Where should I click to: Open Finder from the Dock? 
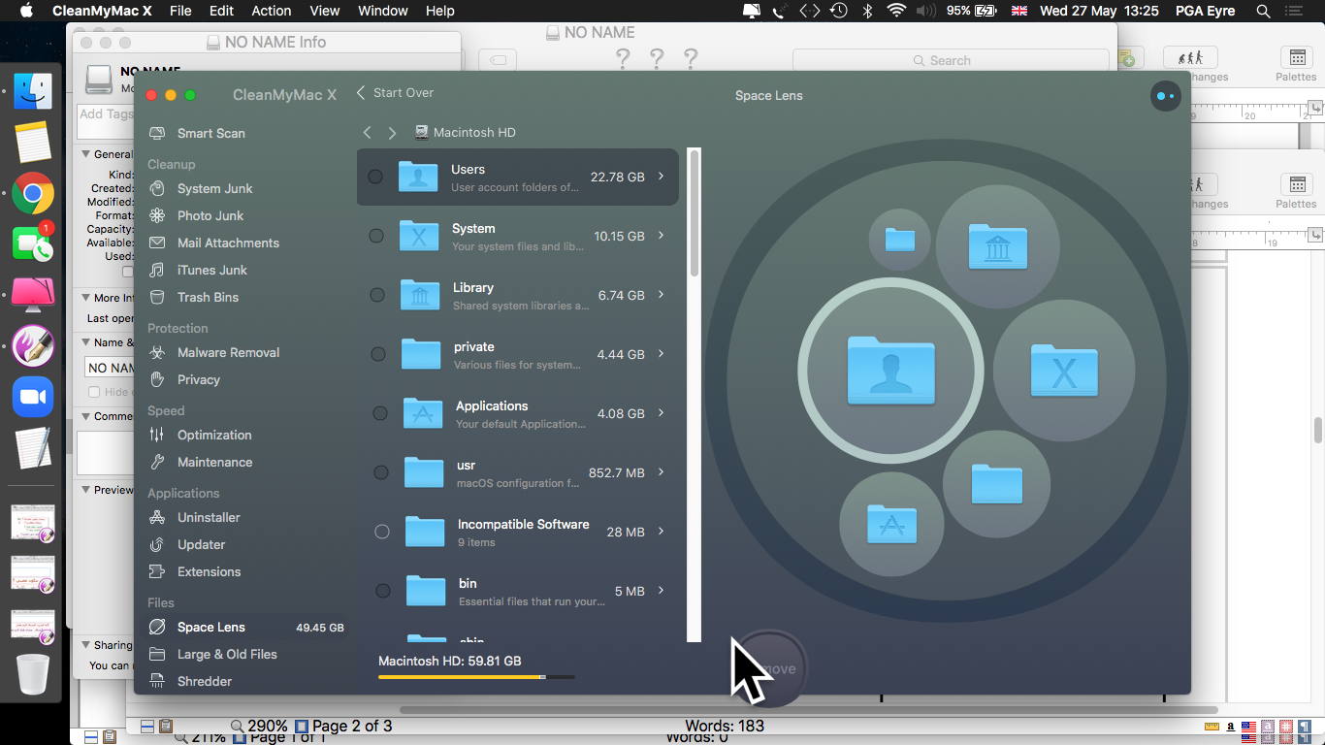tap(33, 91)
